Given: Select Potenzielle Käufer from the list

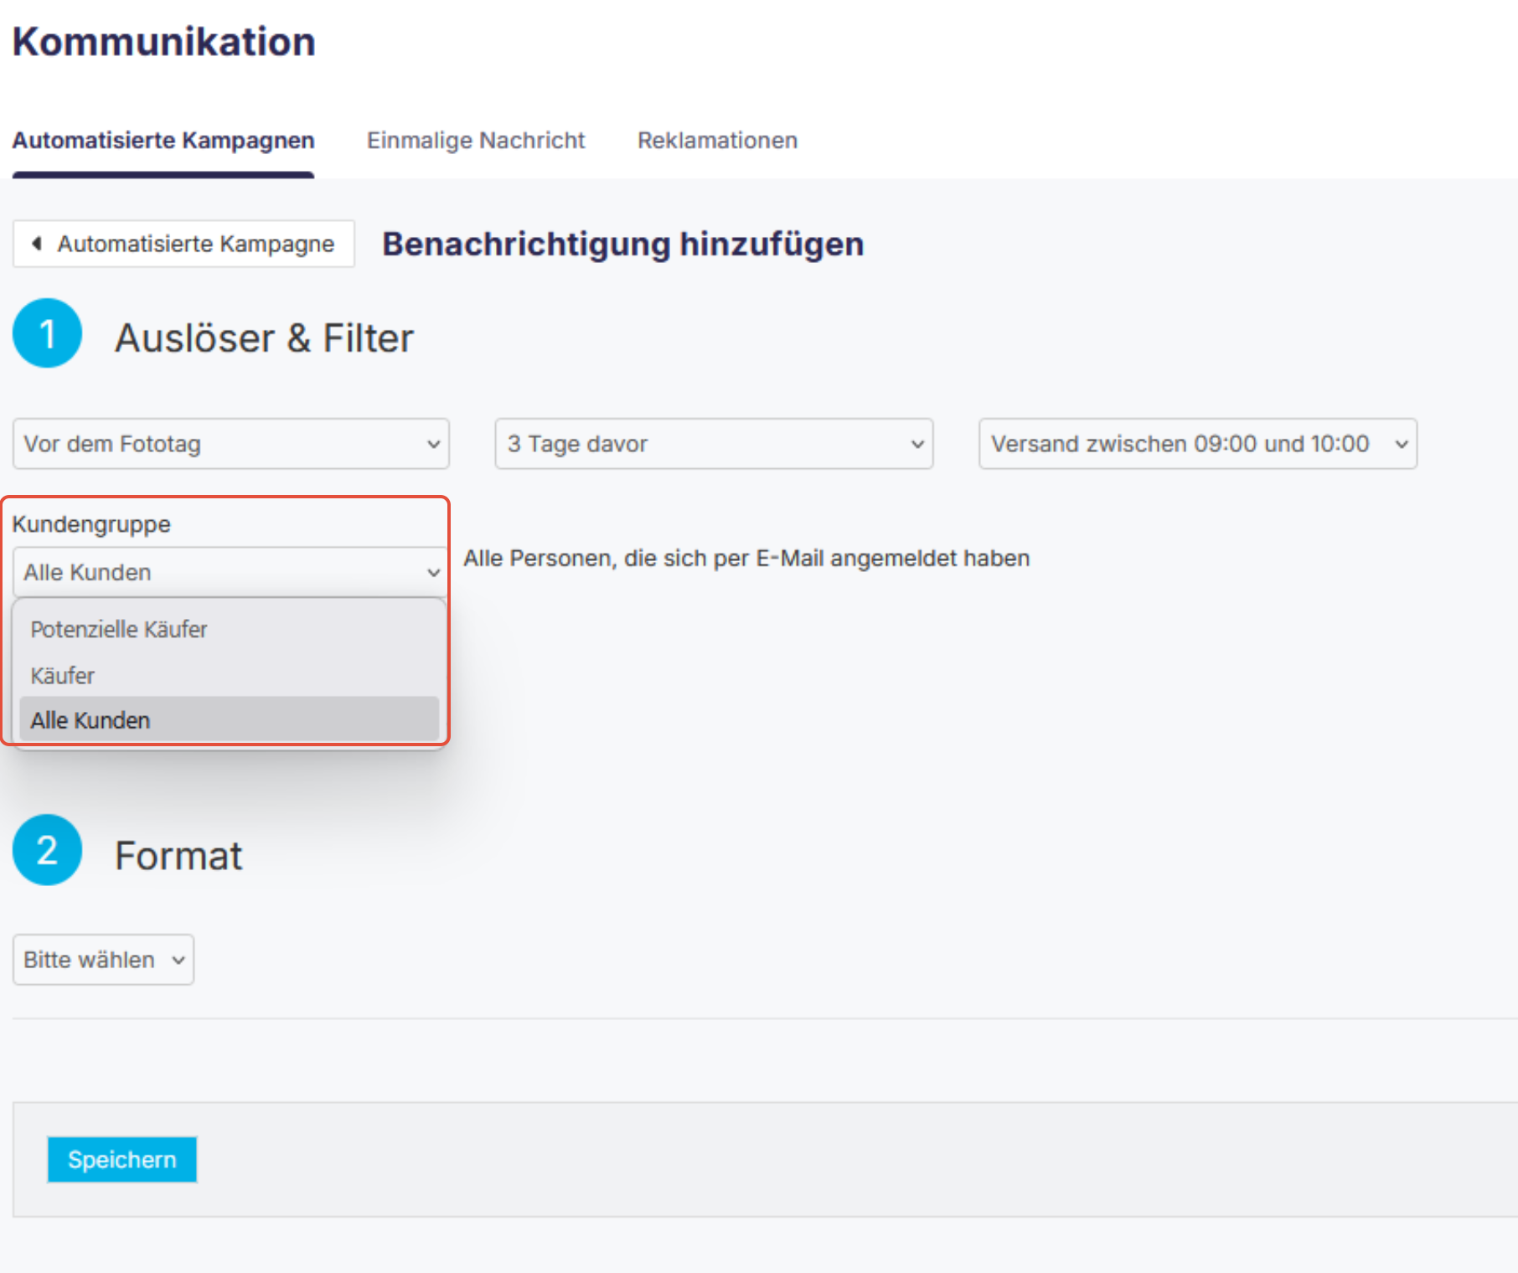Looking at the screenshot, I should pyautogui.click(x=230, y=629).
